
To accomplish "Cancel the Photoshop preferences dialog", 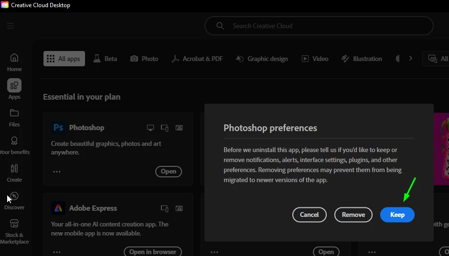I will [309, 215].
